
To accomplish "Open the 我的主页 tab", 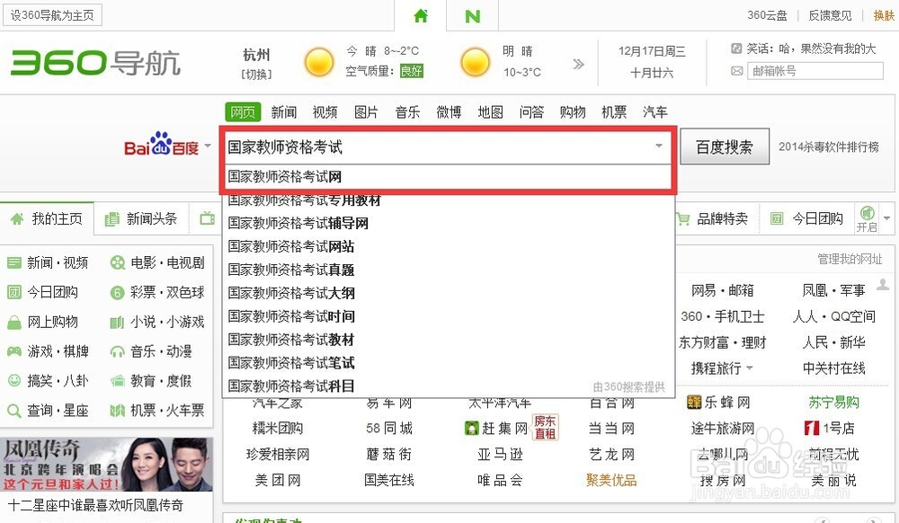I will coord(47,219).
